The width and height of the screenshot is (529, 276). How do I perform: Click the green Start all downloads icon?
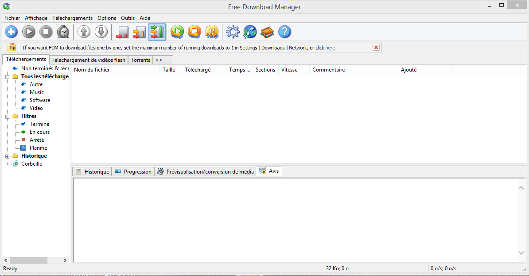point(177,32)
